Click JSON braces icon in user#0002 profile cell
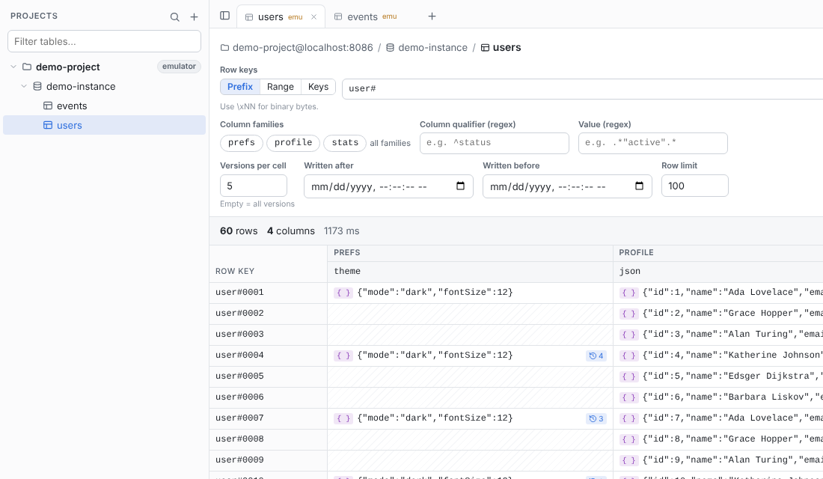 coord(628,314)
